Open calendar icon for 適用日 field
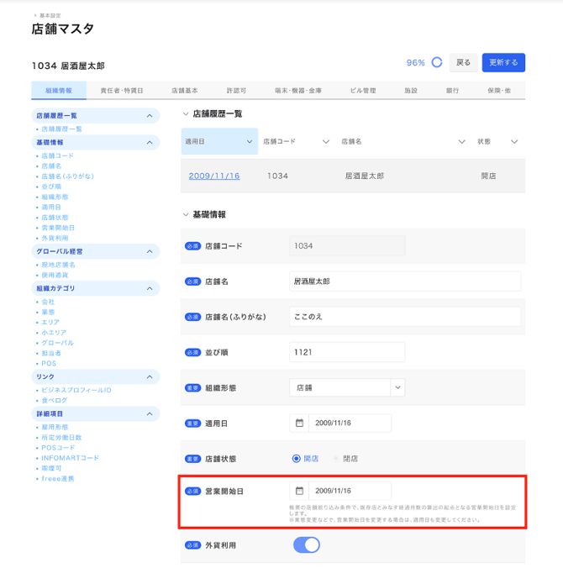This screenshot has height=568, width=563. 299,423
